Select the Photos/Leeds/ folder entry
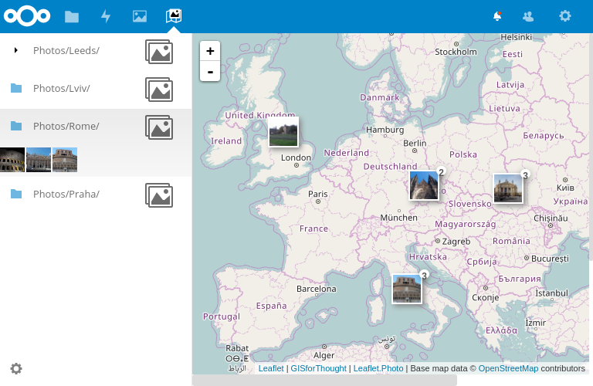593x386 pixels. click(x=66, y=51)
